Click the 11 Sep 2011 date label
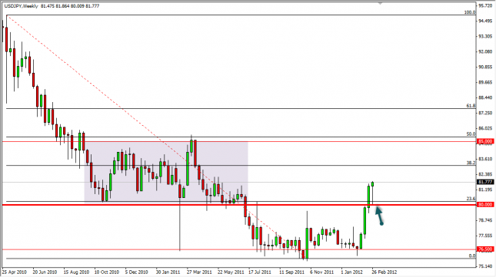The width and height of the screenshot is (496, 277). (x=291, y=272)
